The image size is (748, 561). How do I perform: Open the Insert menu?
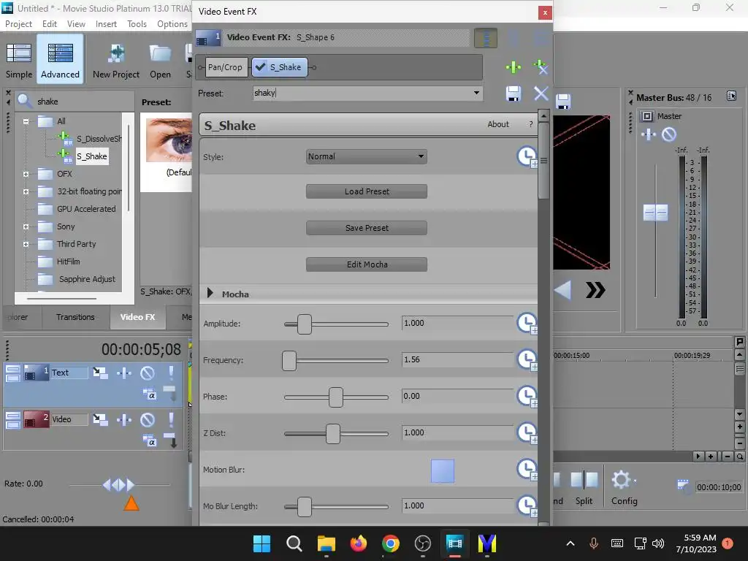point(106,24)
